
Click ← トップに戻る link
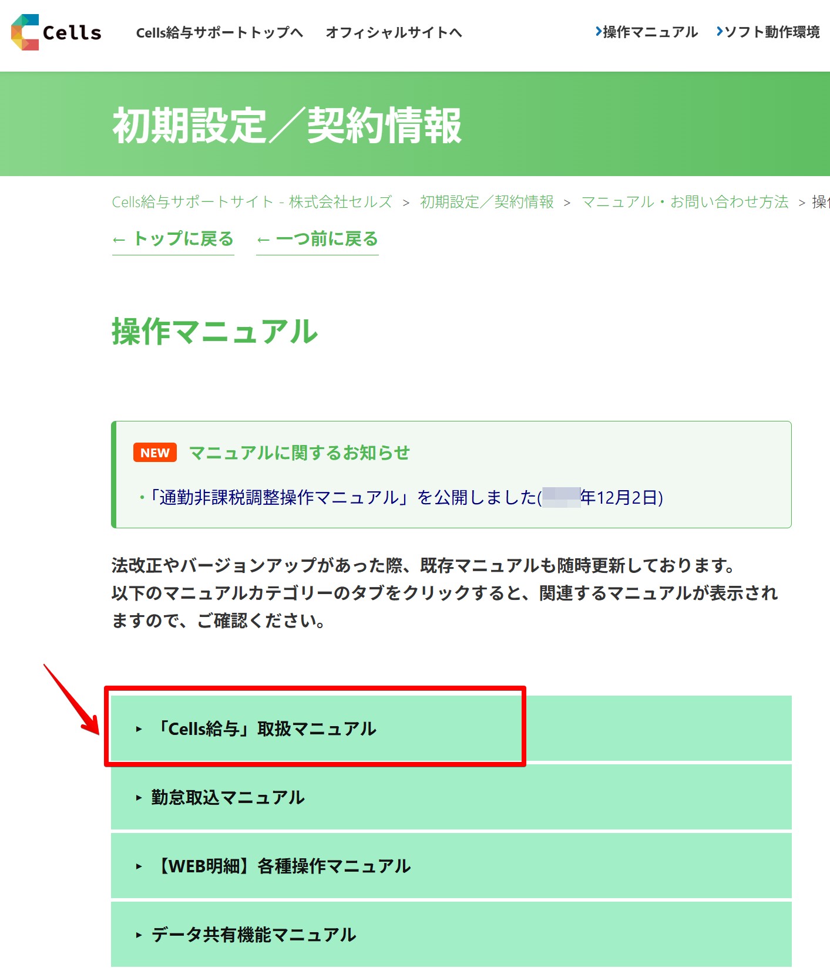pyautogui.click(x=173, y=240)
